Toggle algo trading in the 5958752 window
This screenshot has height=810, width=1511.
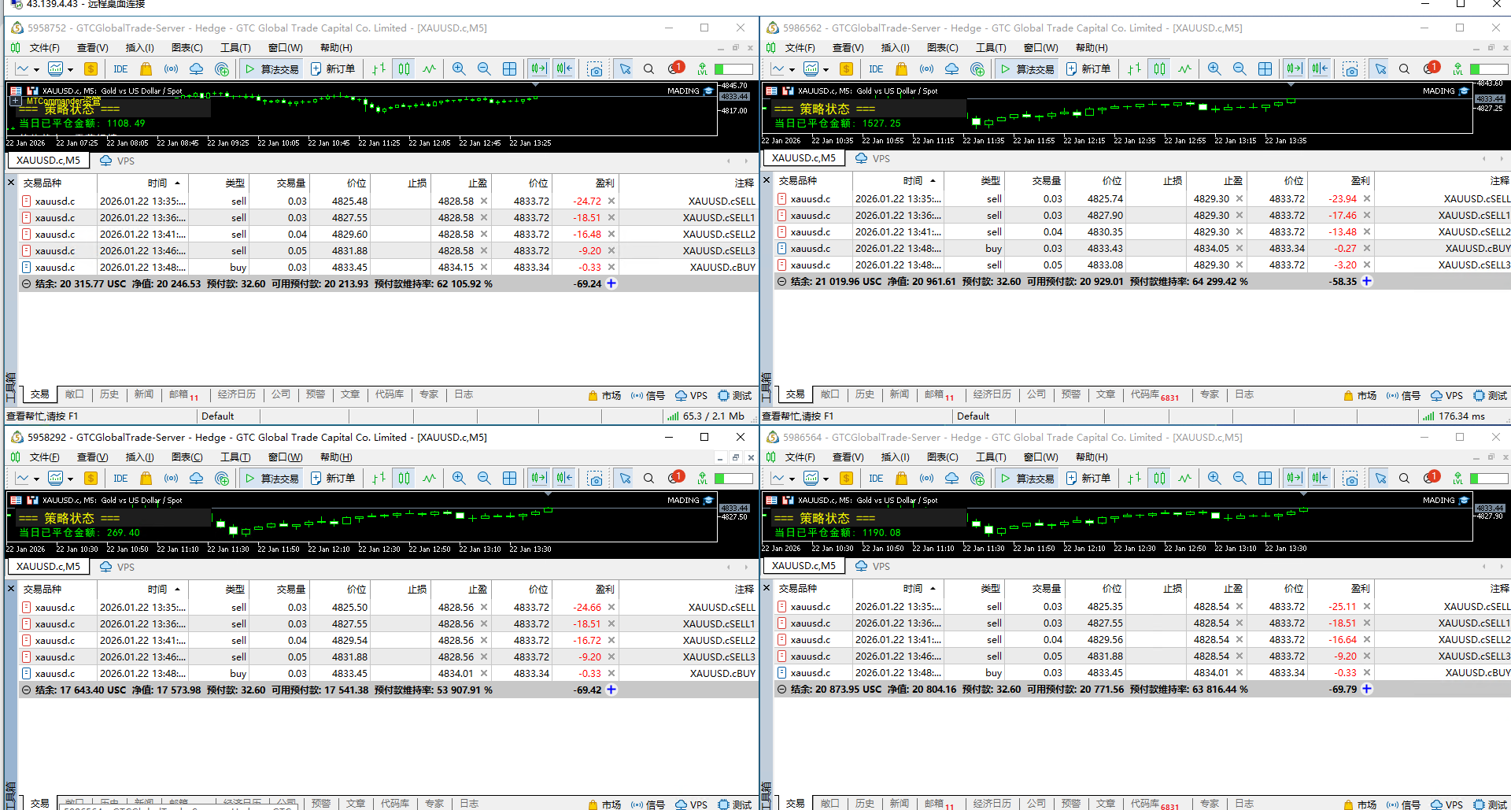tap(272, 69)
